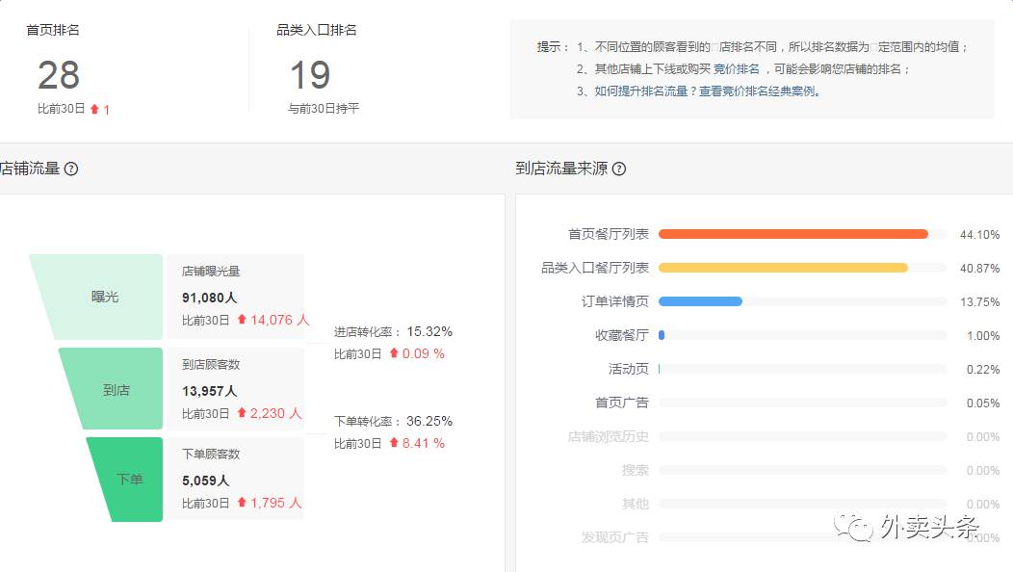
Task: Click the 到店流量来源 help question mark icon
Action: [x=618, y=169]
